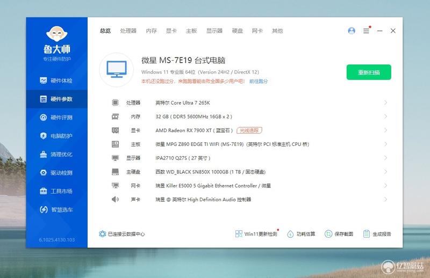
Task: Open 驱动检测 driver detection
Action: pos(56,173)
